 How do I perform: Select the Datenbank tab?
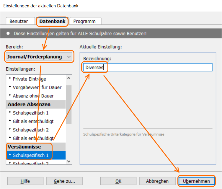52,21
